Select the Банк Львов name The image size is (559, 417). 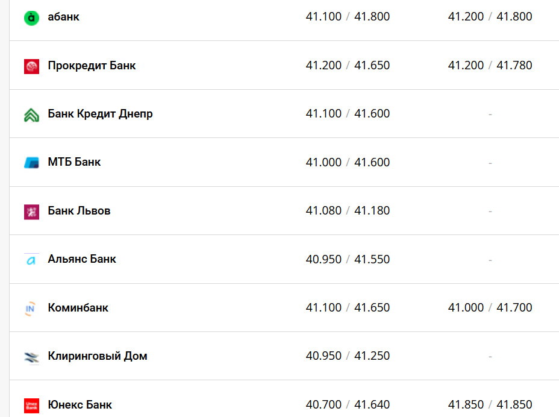coord(79,211)
